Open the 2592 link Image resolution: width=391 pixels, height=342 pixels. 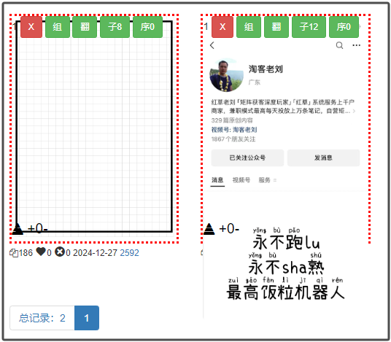click(x=129, y=253)
